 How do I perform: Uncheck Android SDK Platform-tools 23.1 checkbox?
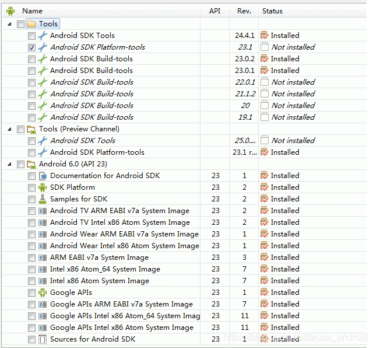tap(31, 47)
